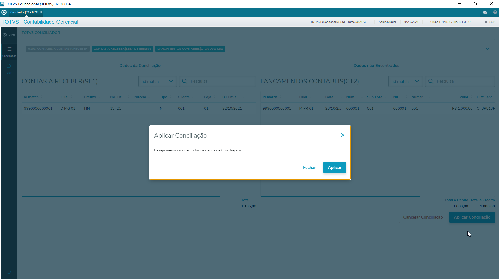
Task: Click TOTVS Educacional MSSQL Protheus12133 label
Action: click(x=338, y=22)
